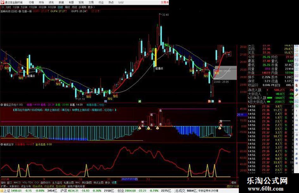Switch chart to 15分钟 period
Viewport: 299px width, 193px height.
click(x=33, y=7)
